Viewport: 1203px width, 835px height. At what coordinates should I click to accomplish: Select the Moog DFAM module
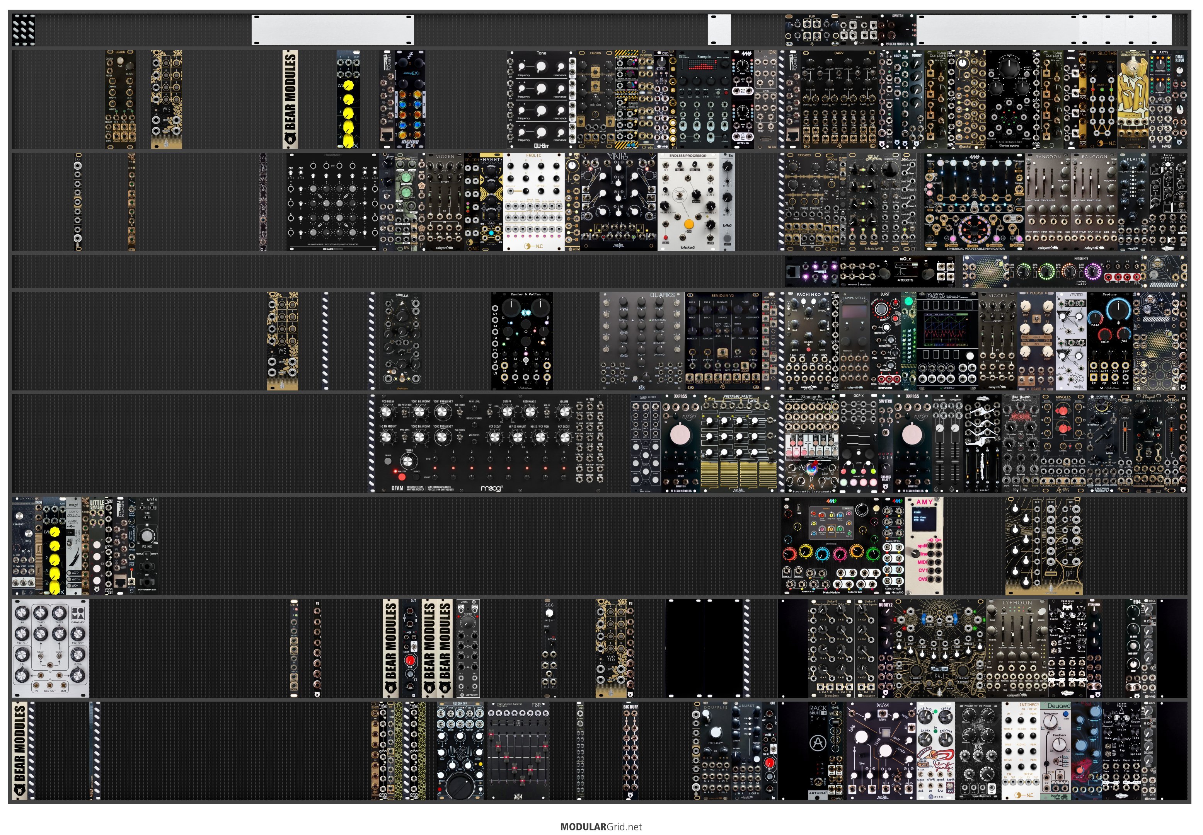pos(491,444)
